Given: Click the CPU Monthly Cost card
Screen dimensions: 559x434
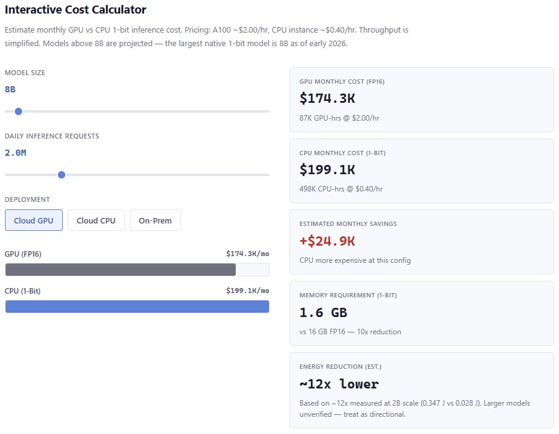Looking at the screenshot, I should [x=420, y=171].
